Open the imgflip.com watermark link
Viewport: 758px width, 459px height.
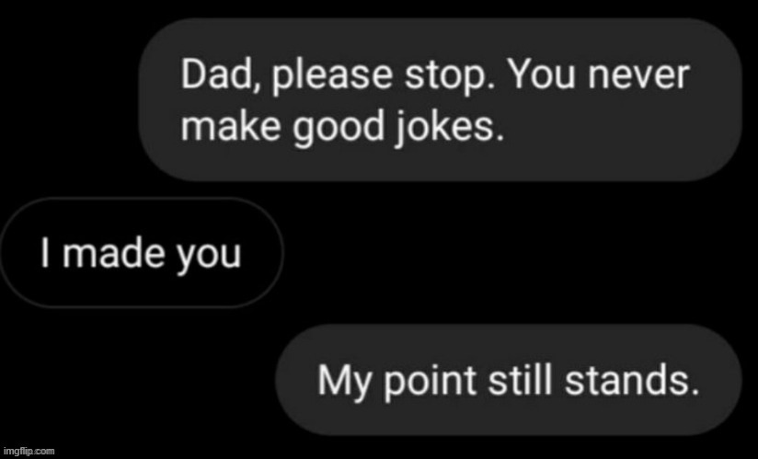coord(28,451)
